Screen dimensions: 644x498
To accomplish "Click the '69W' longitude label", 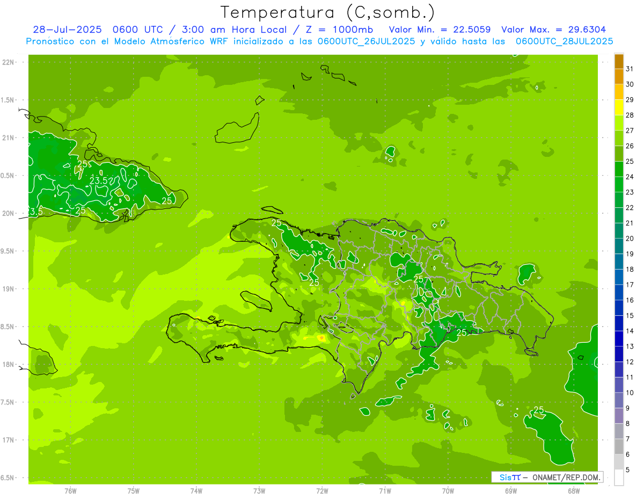I will tap(511, 490).
